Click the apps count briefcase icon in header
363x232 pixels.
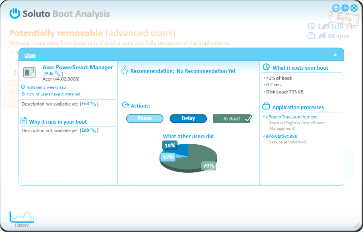point(311,36)
